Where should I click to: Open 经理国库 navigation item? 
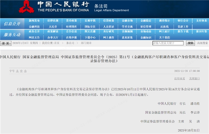71,27
